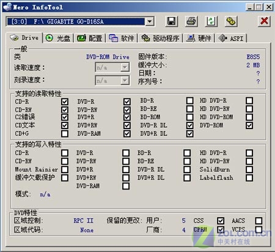Open the drive selection dropdown
275x252 pixels.
(150, 21)
